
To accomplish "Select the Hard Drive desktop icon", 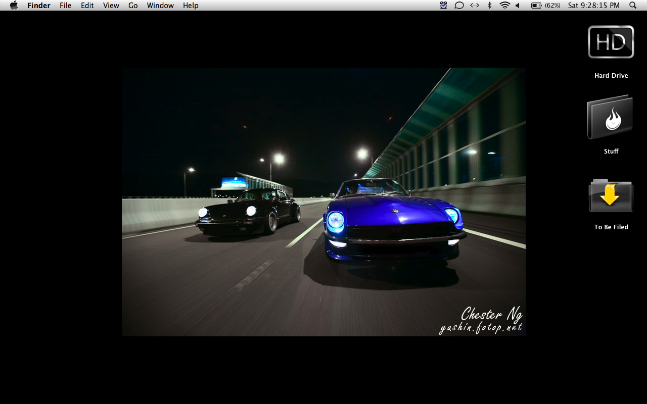I will pos(611,42).
